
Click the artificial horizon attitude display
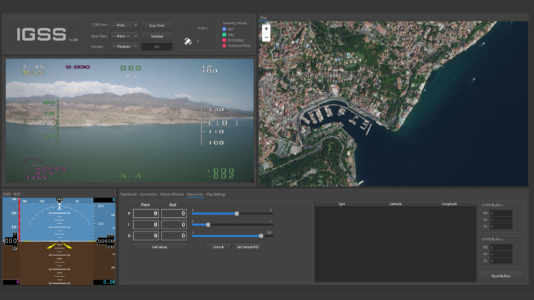59,241
